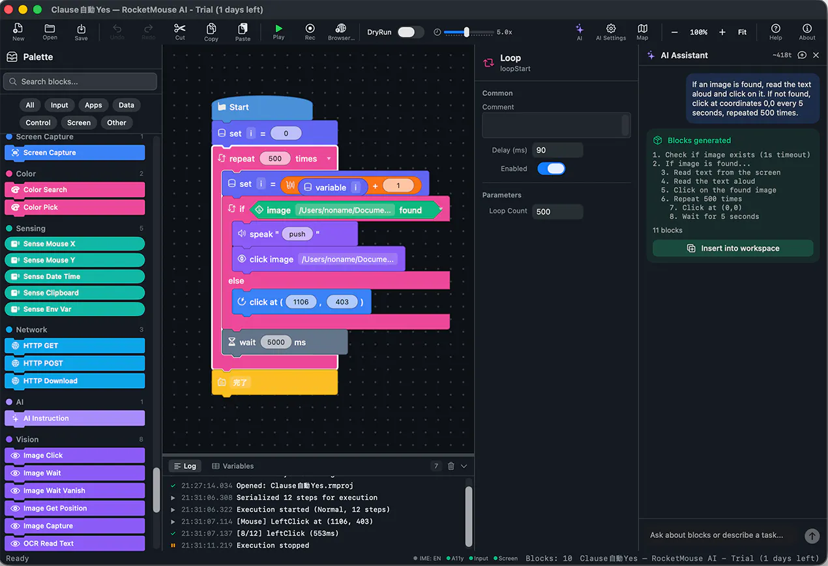
Task: Adjust the execution speed slider
Action: click(x=467, y=32)
